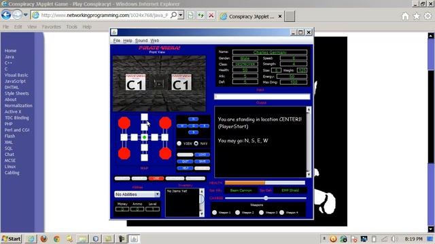
Task: Open the IE Edit menu
Action: 18,27
